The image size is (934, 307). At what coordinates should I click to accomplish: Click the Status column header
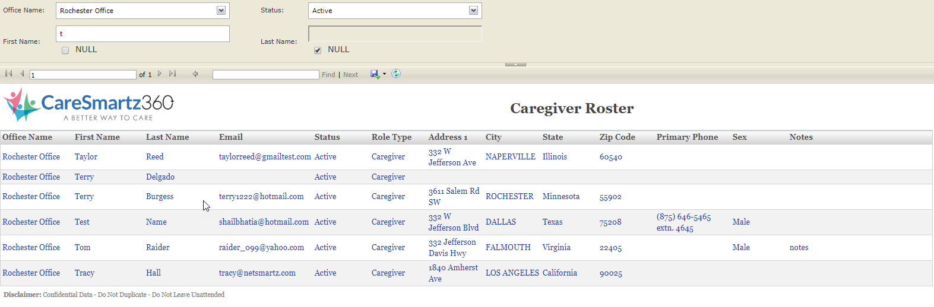(327, 137)
